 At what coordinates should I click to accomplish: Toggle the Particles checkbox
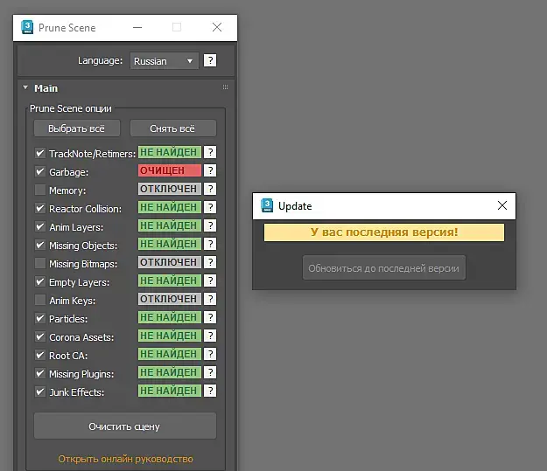(x=40, y=318)
